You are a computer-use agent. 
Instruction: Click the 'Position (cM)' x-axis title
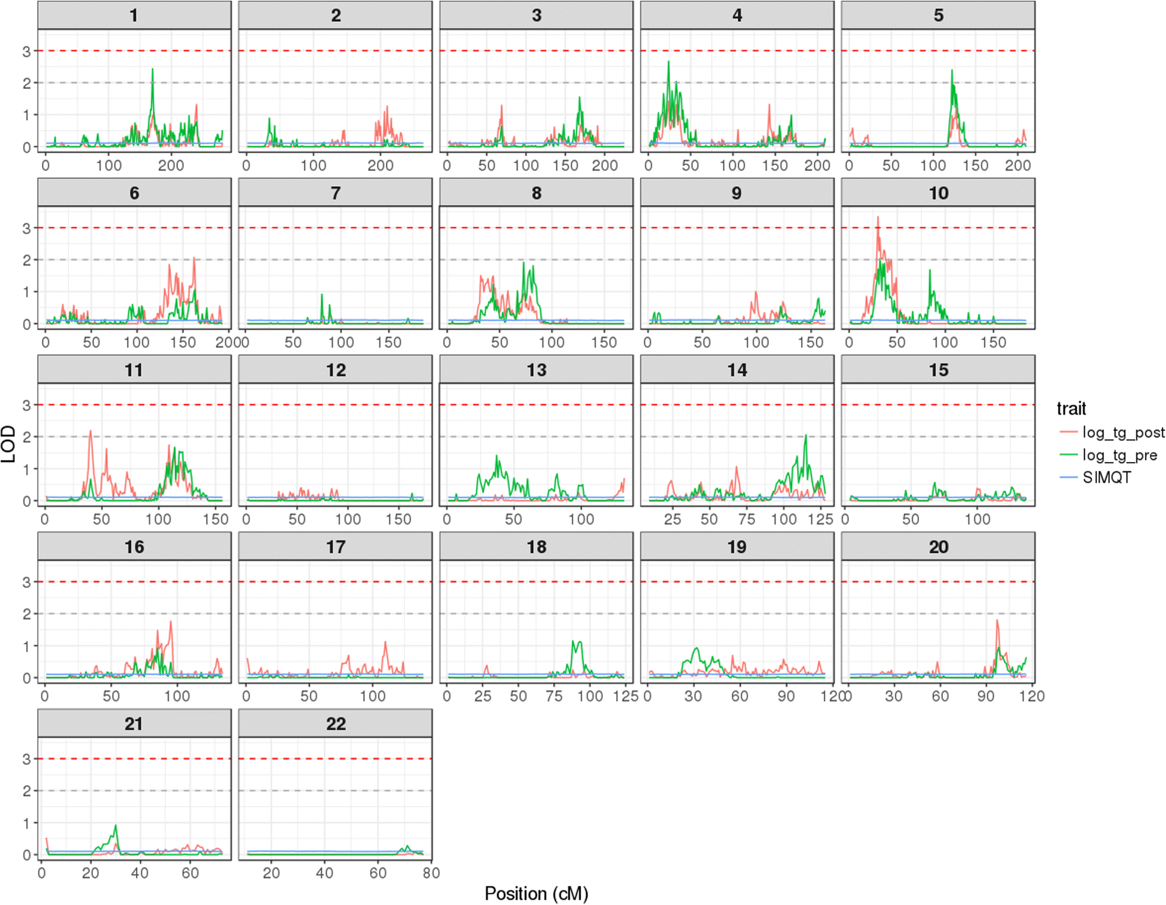pyautogui.click(x=536, y=894)
